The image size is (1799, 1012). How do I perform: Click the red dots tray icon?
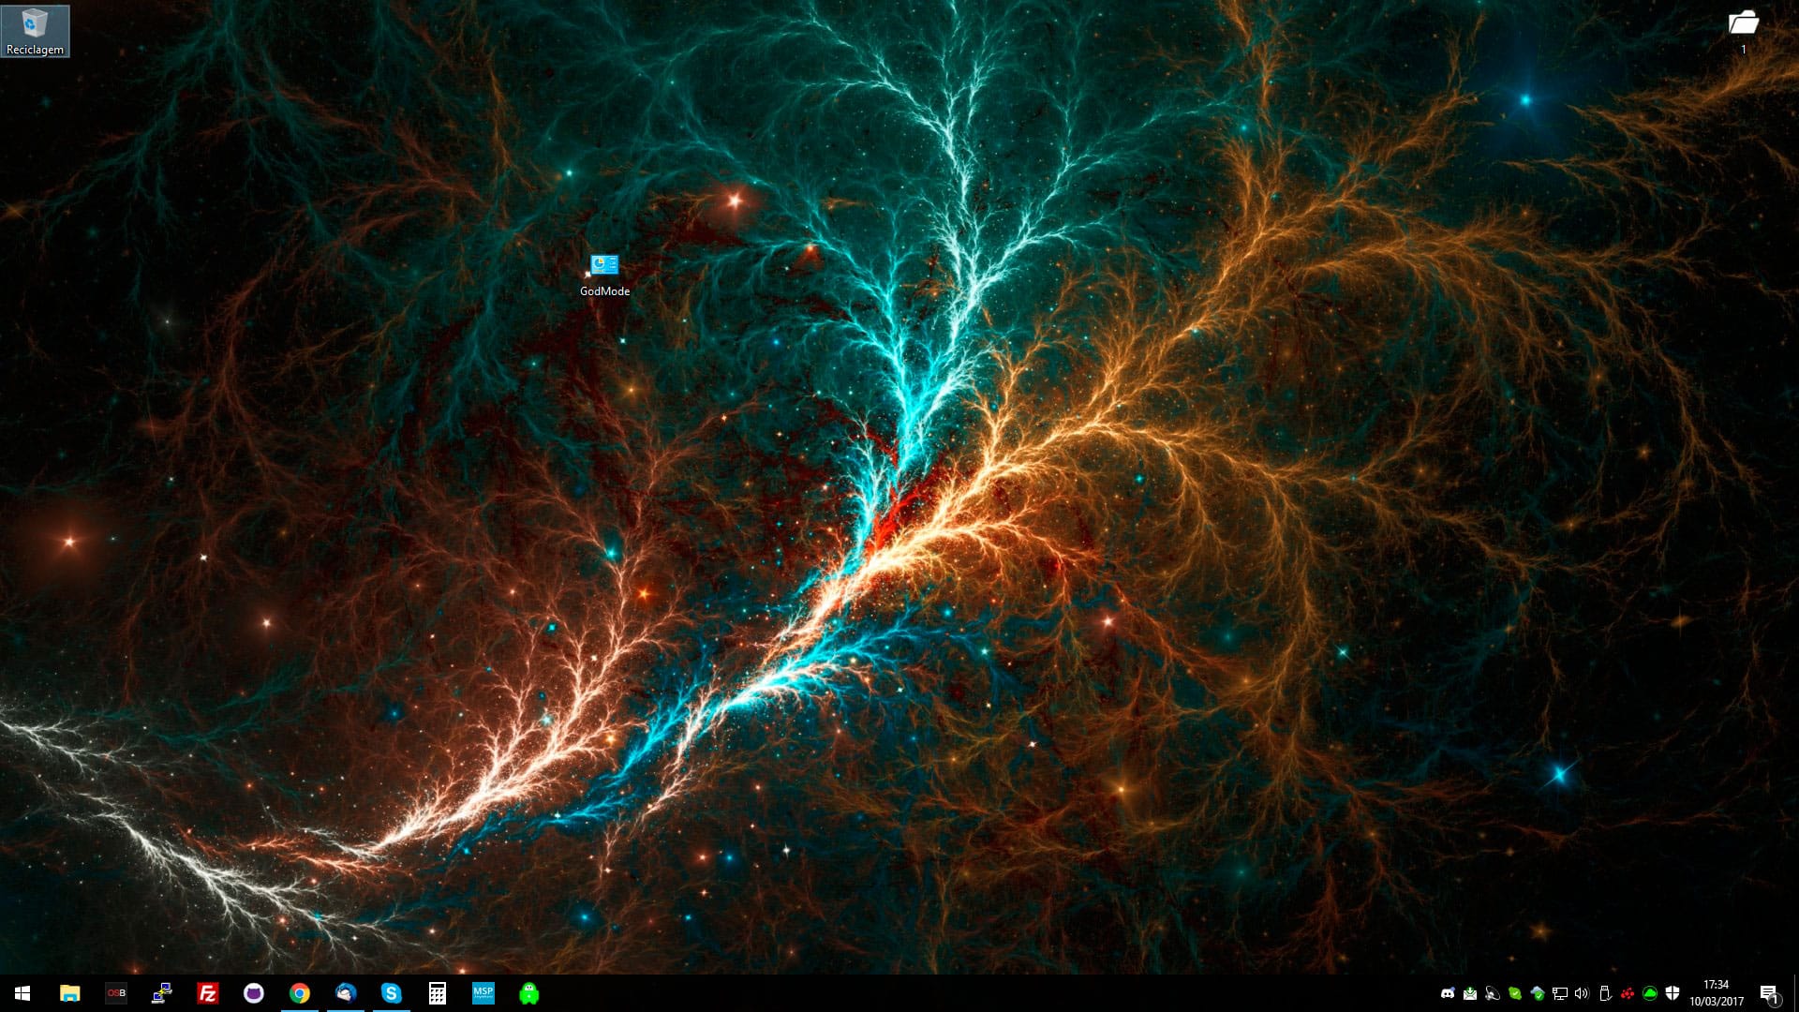tap(1628, 993)
